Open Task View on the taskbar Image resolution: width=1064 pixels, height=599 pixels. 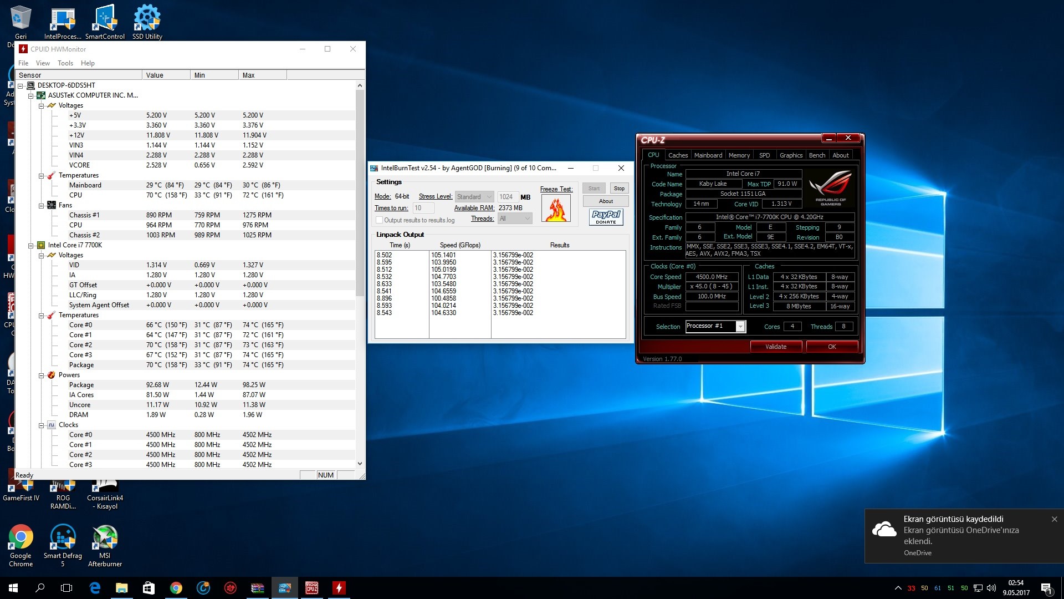(66, 588)
